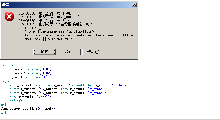The width and height of the screenshot is (220, 120).
Task: Click the '/ at mod remainder rem' line
Action: (59, 32)
